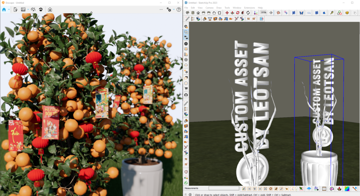Viewport: 360px width, 196px height.
Task: Click the picture frame icon in bottom toolbar
Action: 324,189
